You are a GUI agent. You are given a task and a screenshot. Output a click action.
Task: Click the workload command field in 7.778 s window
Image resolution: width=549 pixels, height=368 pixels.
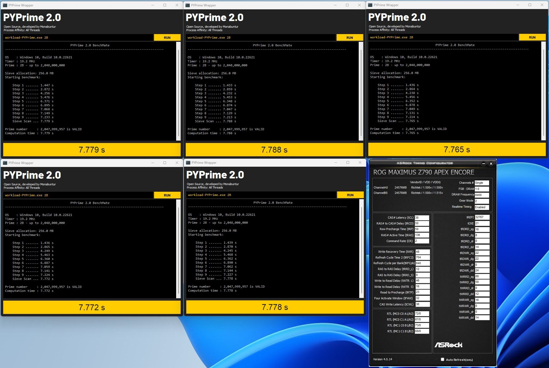point(261,195)
